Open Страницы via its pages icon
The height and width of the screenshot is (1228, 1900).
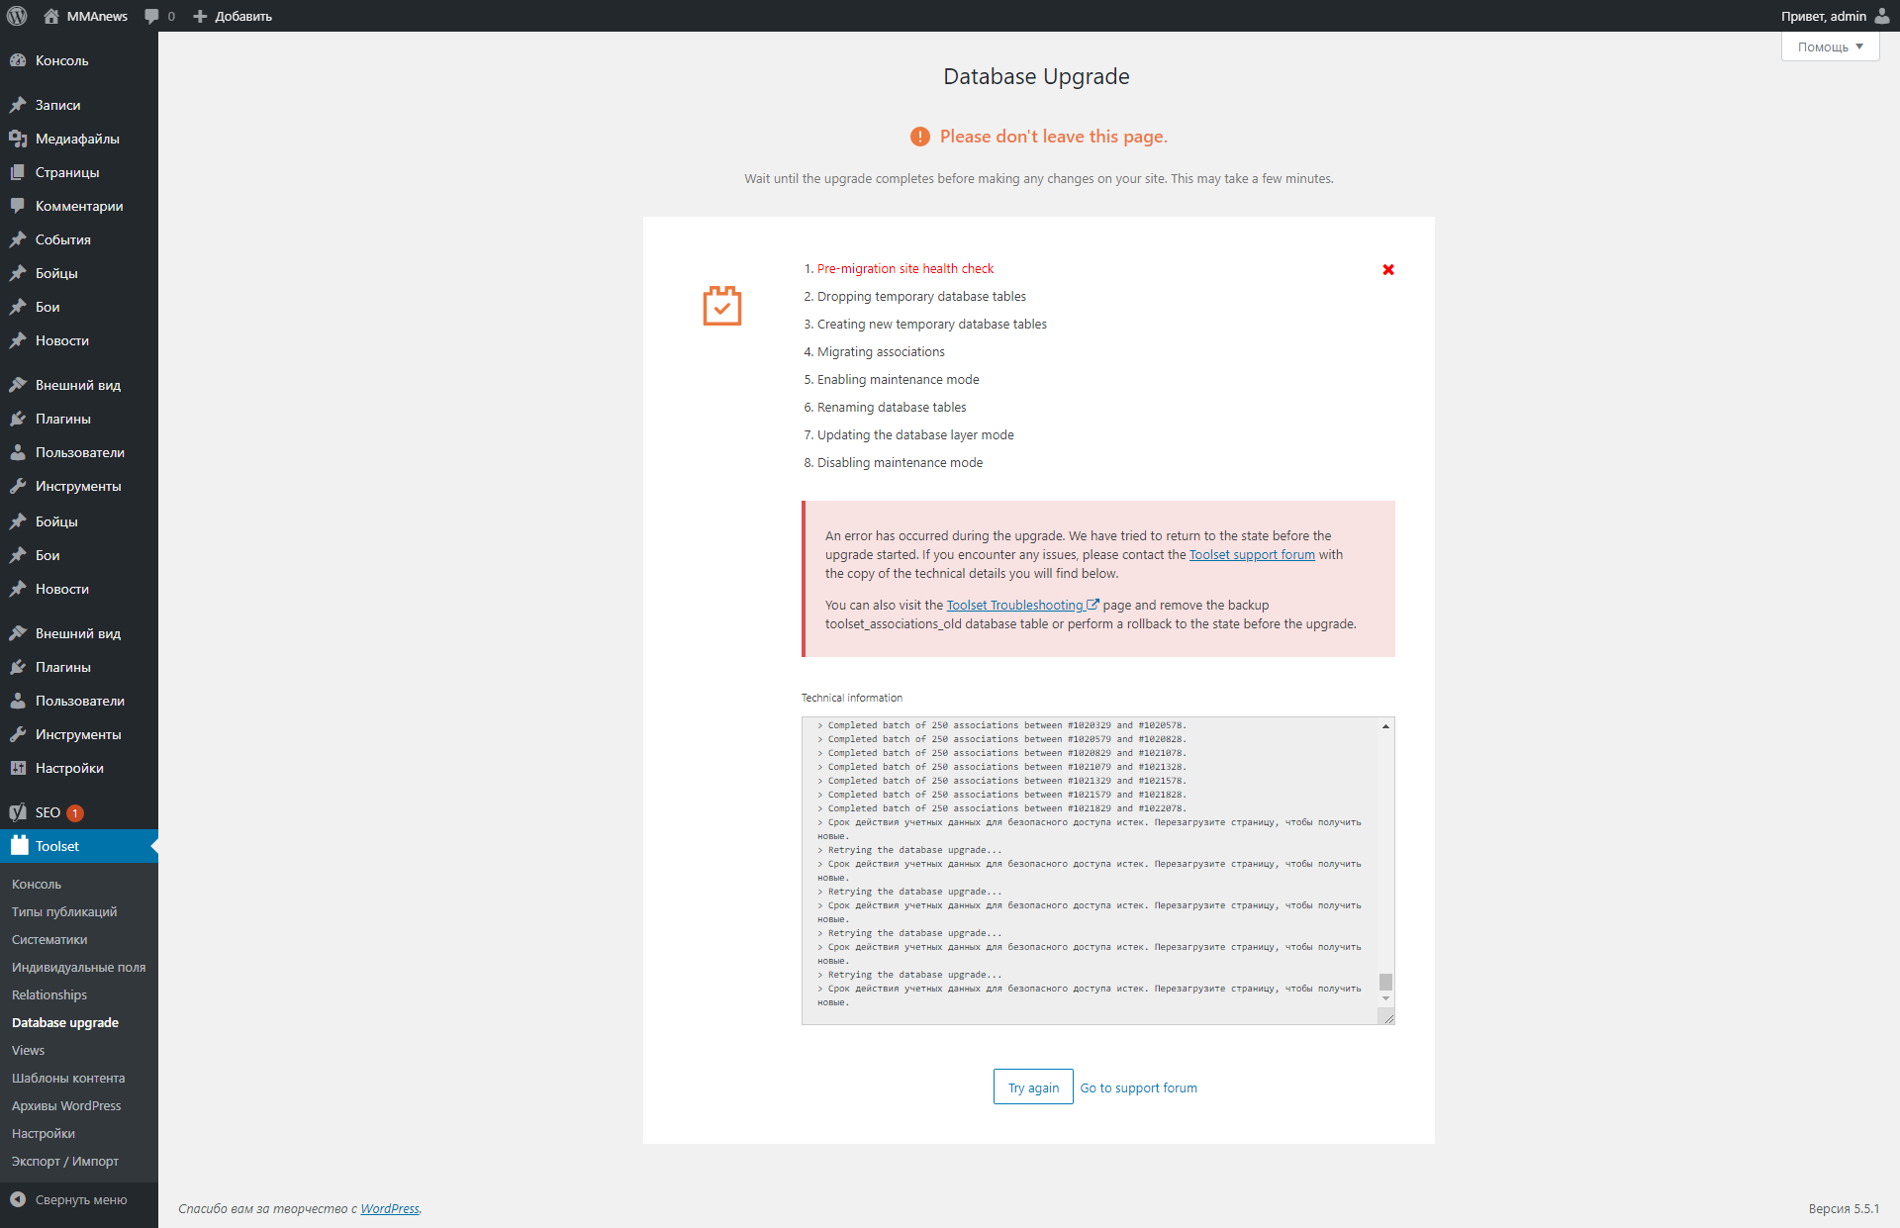(18, 172)
